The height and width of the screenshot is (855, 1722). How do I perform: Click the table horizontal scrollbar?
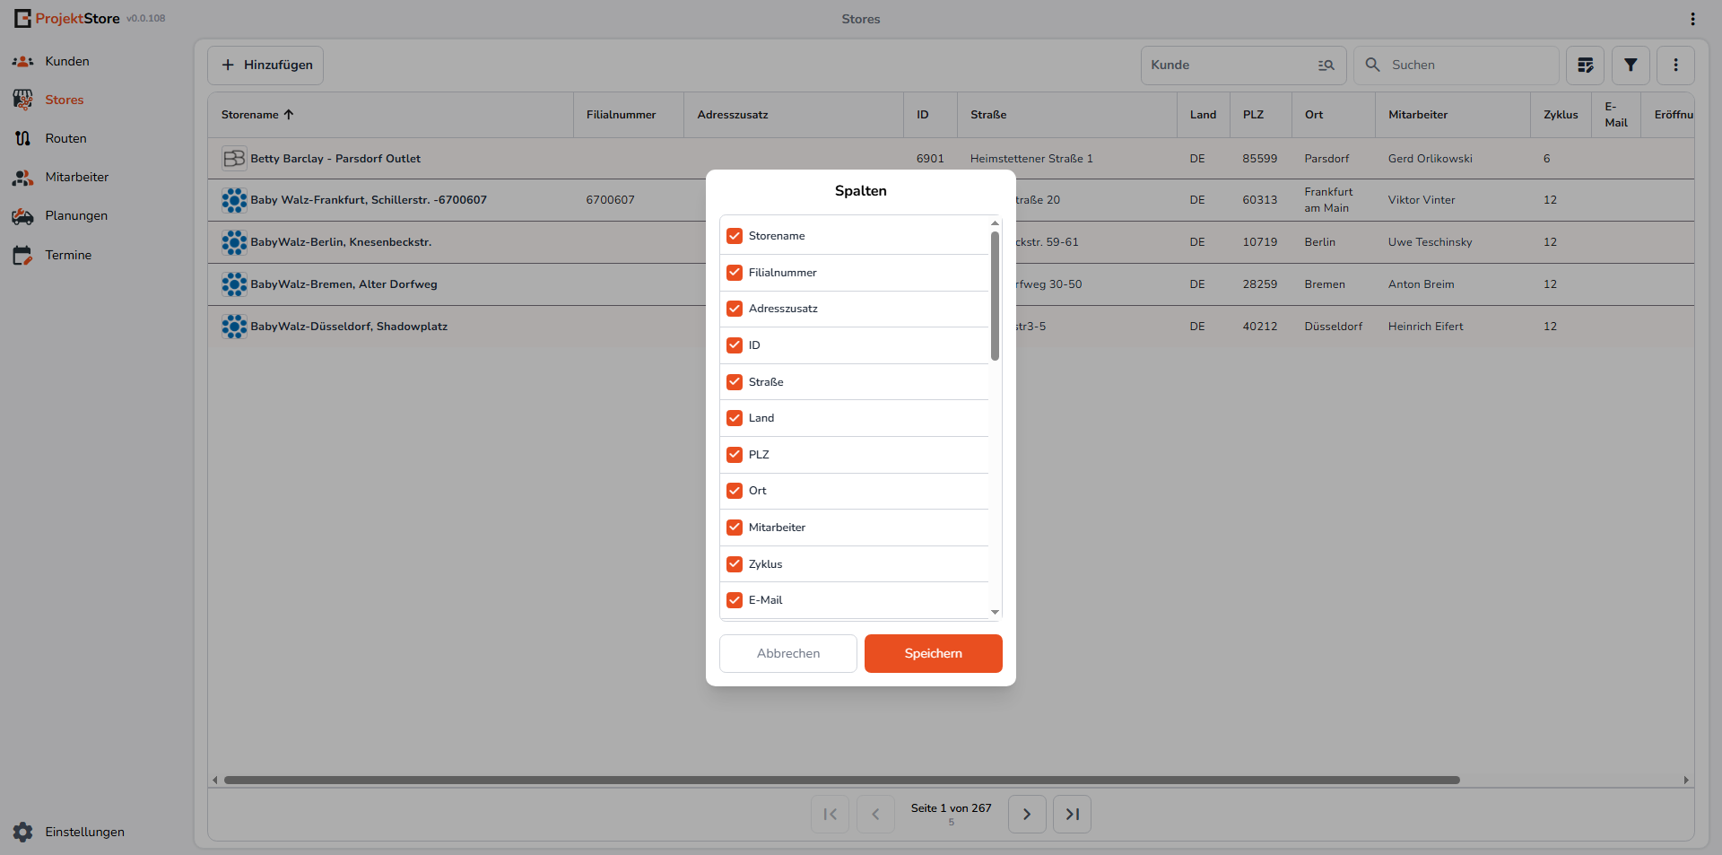pyautogui.click(x=841, y=781)
